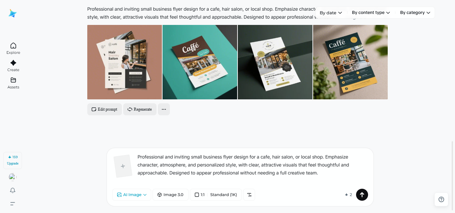
Task: Open the Explore page
Action: (13, 49)
